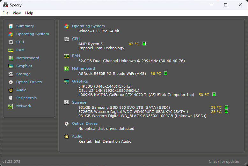This screenshot has height=166, width=248.
Task: Click the CPU chip icon in summary panel
Action: point(67,39)
